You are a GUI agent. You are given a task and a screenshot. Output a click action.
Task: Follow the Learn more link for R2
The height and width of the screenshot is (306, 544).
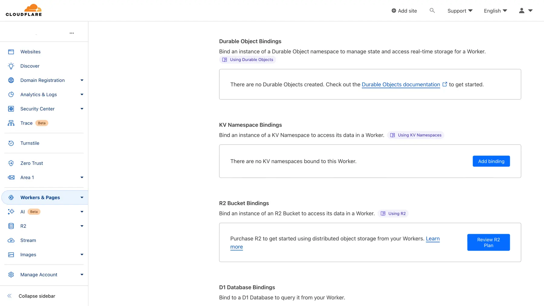click(x=432, y=239)
